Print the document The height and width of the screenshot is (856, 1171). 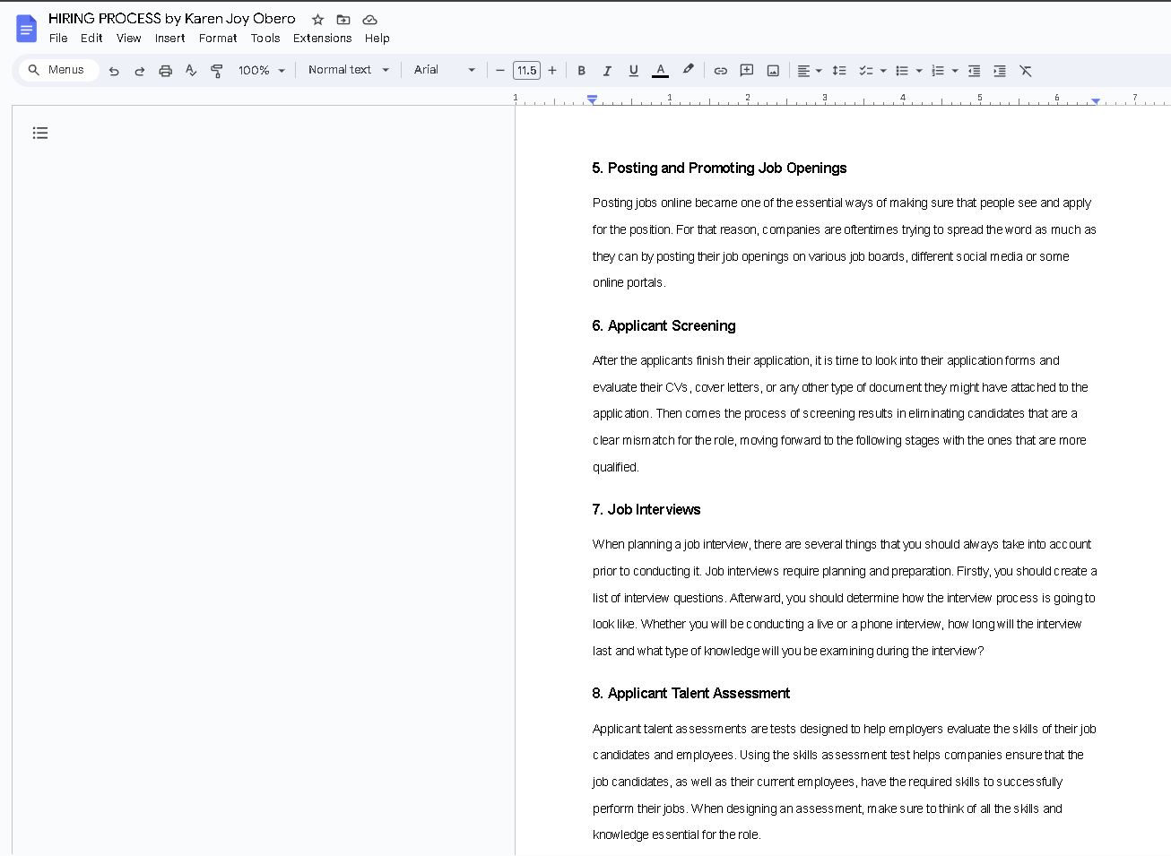[165, 71]
